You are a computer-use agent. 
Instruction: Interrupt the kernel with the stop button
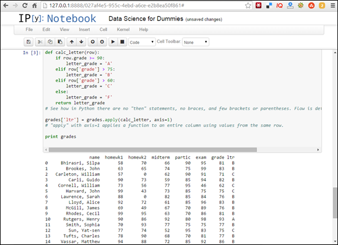click(122, 42)
